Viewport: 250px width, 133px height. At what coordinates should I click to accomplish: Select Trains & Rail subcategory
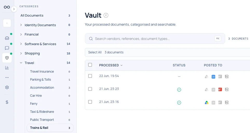coord(50,128)
